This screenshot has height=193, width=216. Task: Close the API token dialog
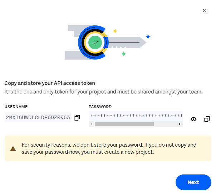[x=205, y=11]
